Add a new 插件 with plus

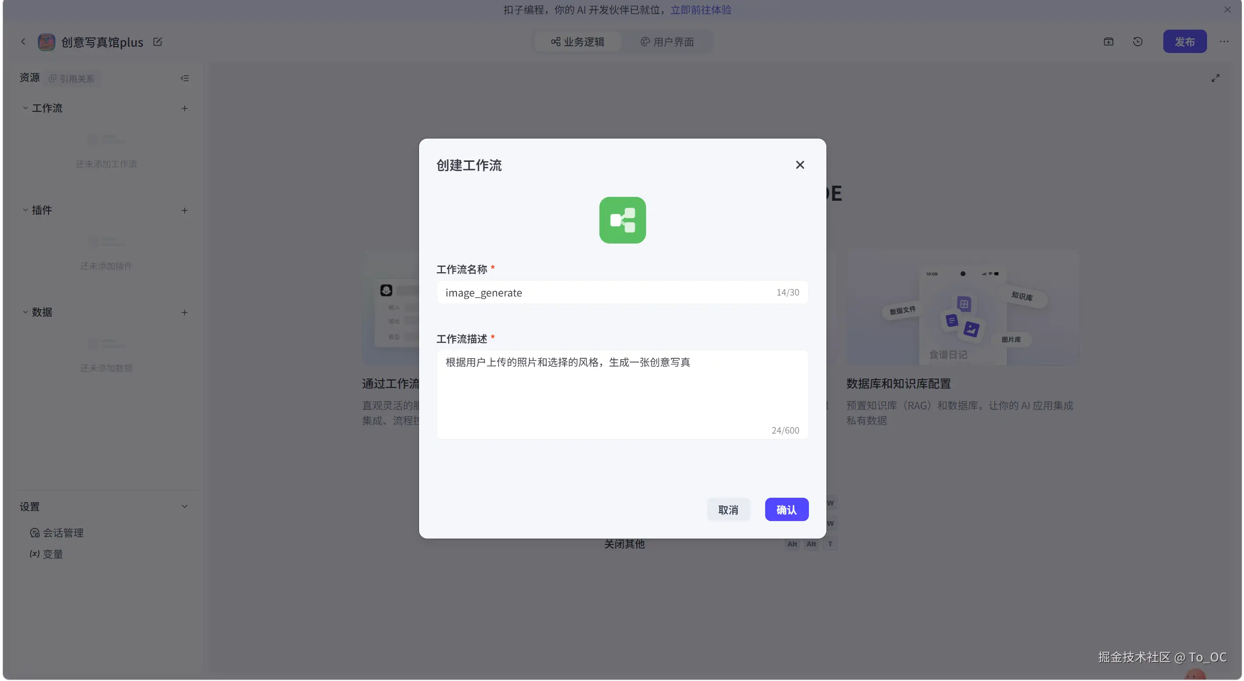pyautogui.click(x=184, y=210)
